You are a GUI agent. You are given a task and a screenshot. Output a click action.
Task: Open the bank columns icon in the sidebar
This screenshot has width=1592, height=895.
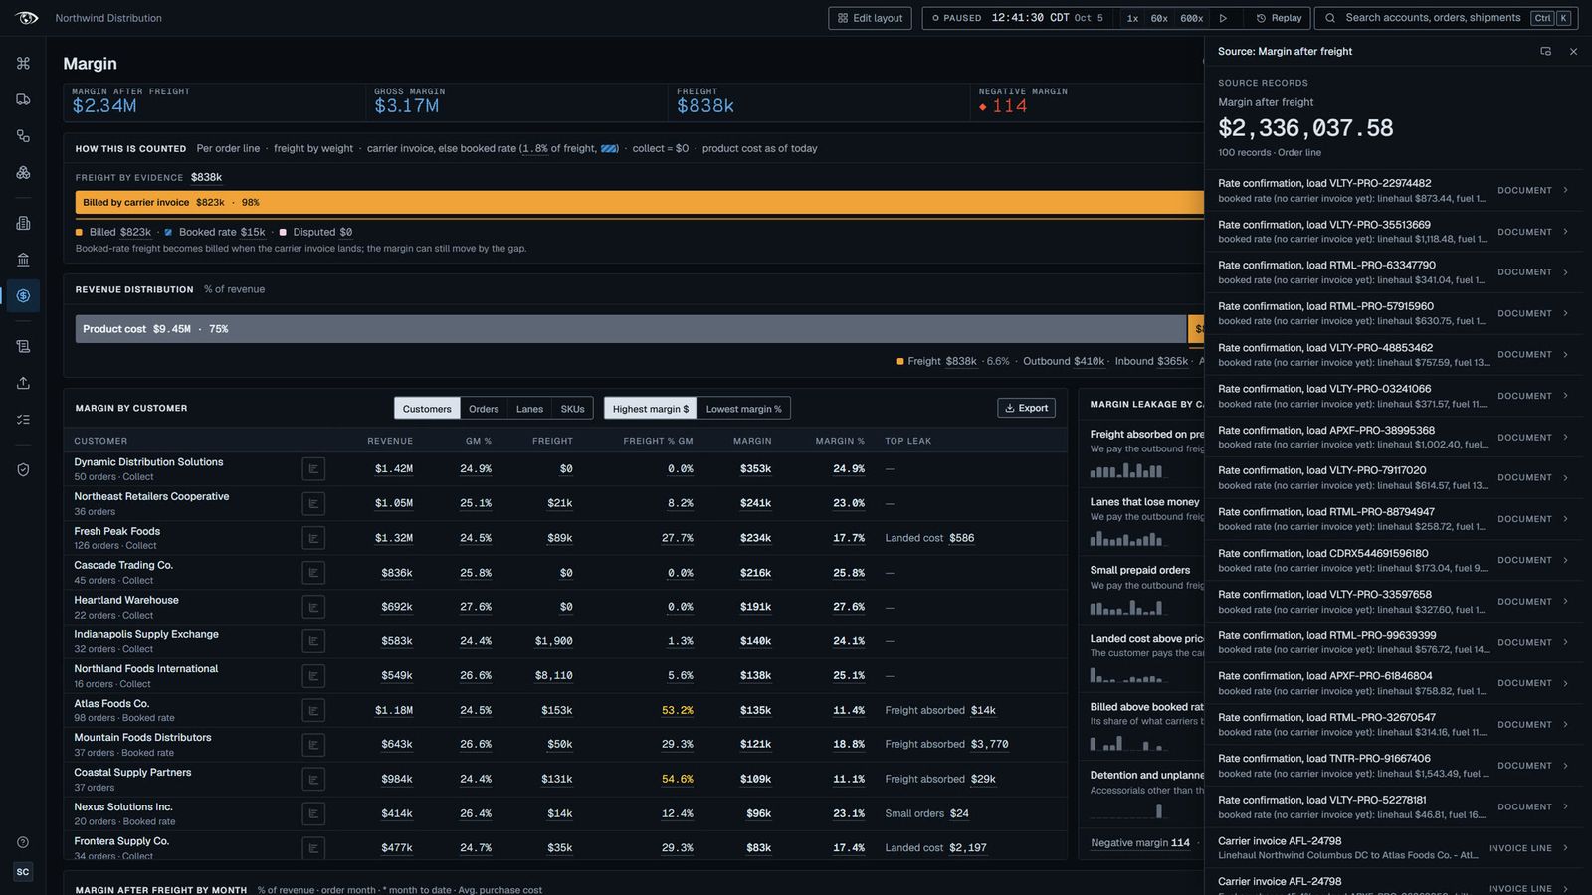pos(23,260)
